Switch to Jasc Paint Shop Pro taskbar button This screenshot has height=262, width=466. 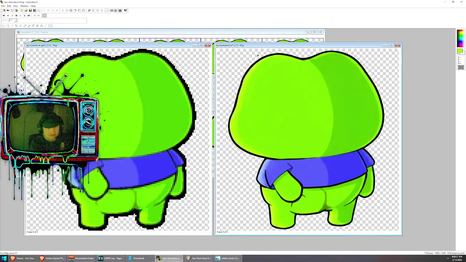click(x=198, y=258)
